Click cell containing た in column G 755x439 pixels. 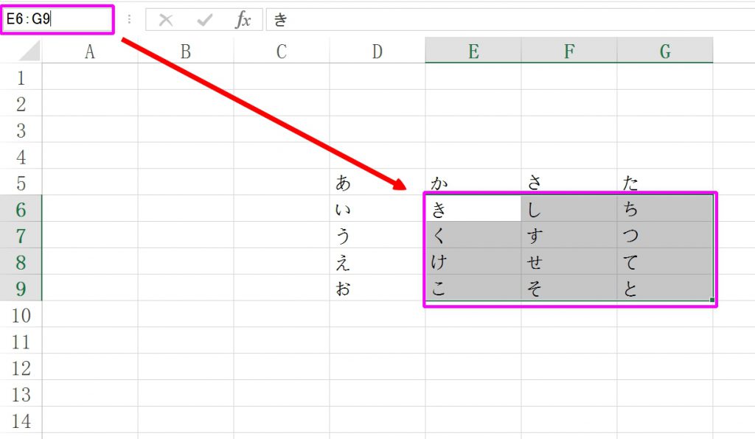(x=665, y=183)
